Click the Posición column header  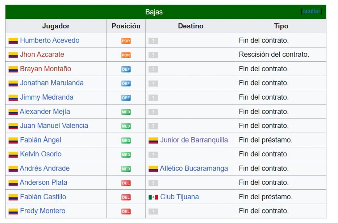coord(126,26)
